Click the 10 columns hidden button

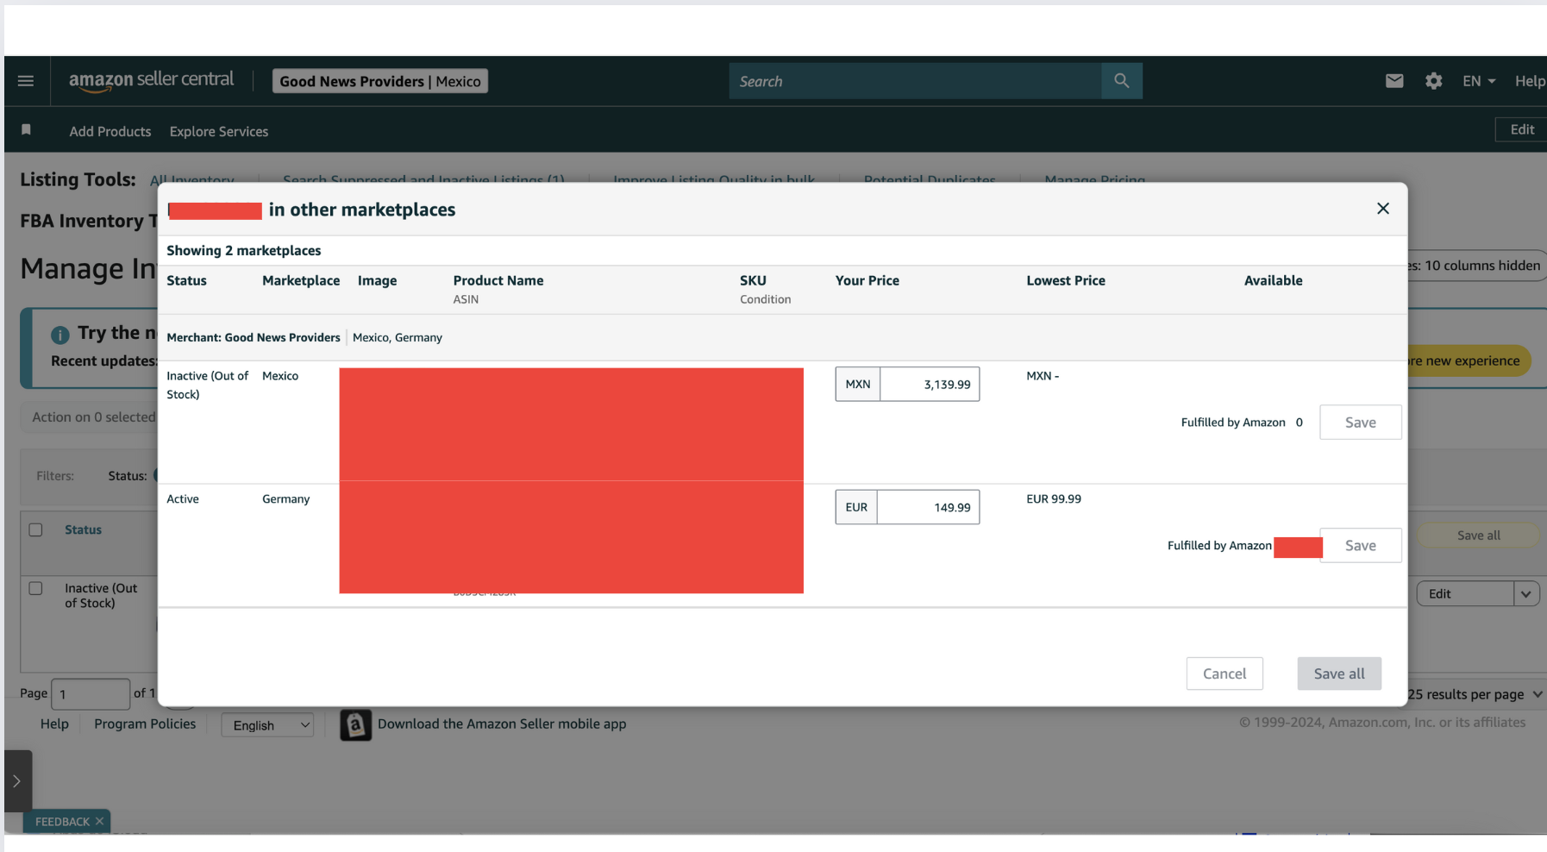coord(1476,266)
